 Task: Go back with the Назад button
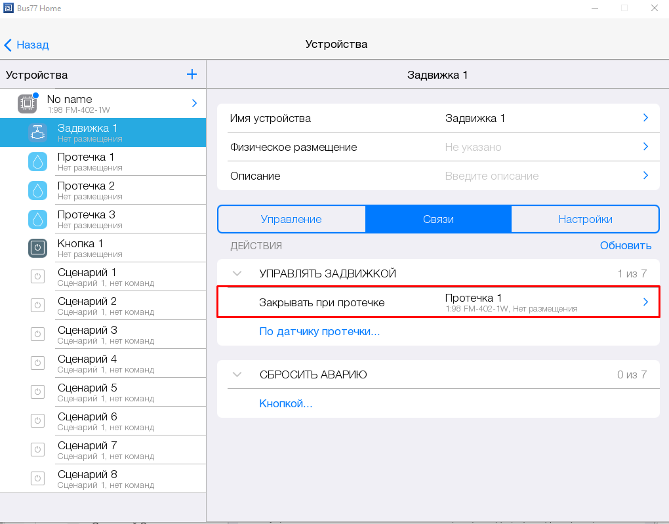pyautogui.click(x=27, y=45)
